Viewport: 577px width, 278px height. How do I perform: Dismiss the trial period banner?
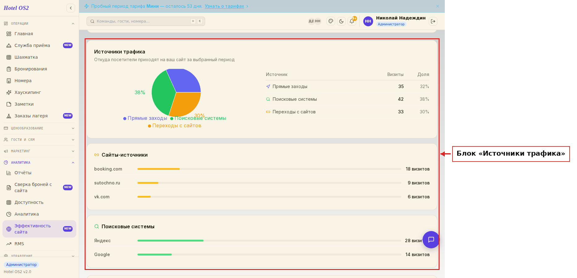(x=438, y=6)
